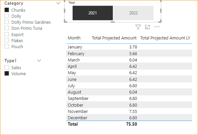The height and width of the screenshot is (135, 198).
Task: Expand the Category slicer chevron
Action: coord(58,3)
